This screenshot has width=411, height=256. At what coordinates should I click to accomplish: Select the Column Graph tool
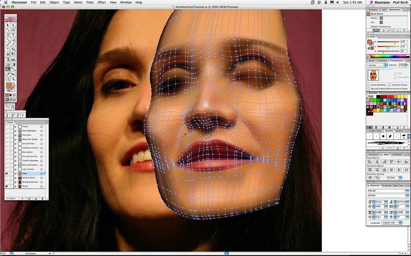point(13,59)
